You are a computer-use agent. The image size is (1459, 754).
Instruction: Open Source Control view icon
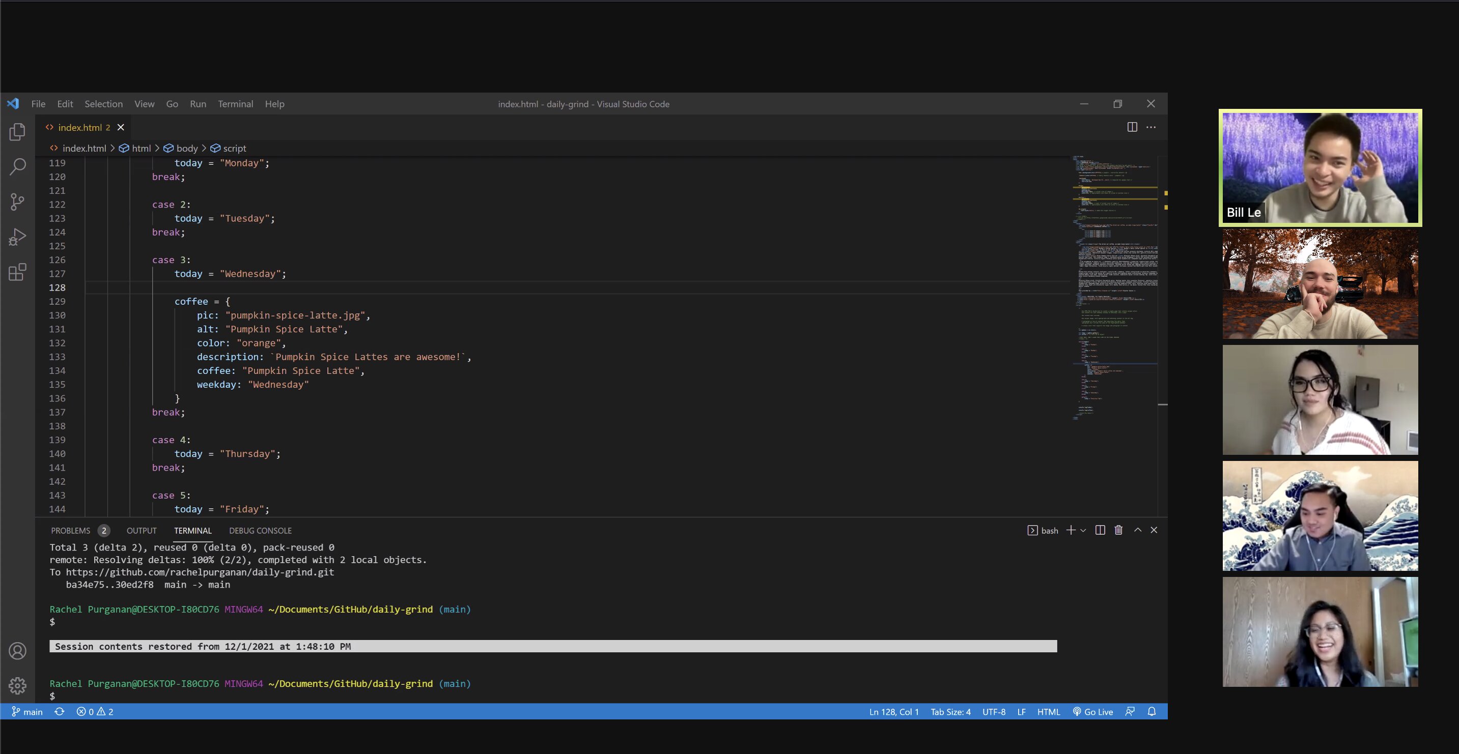click(17, 201)
